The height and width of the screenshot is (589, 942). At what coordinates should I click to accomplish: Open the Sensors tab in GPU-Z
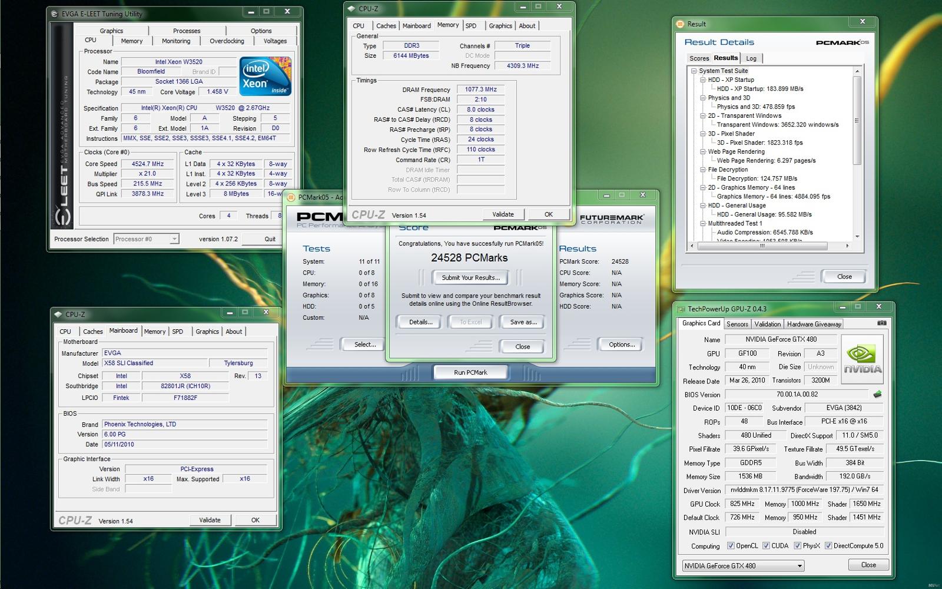pos(737,324)
